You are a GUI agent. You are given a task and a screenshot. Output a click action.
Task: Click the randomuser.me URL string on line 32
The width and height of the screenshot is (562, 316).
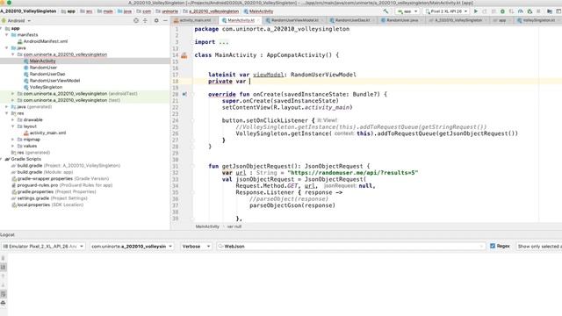point(353,173)
